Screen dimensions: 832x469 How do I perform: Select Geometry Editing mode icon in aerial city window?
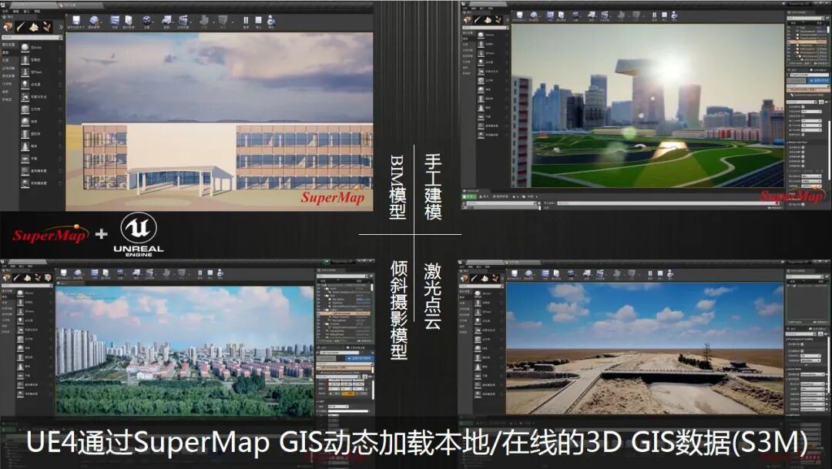[49, 277]
